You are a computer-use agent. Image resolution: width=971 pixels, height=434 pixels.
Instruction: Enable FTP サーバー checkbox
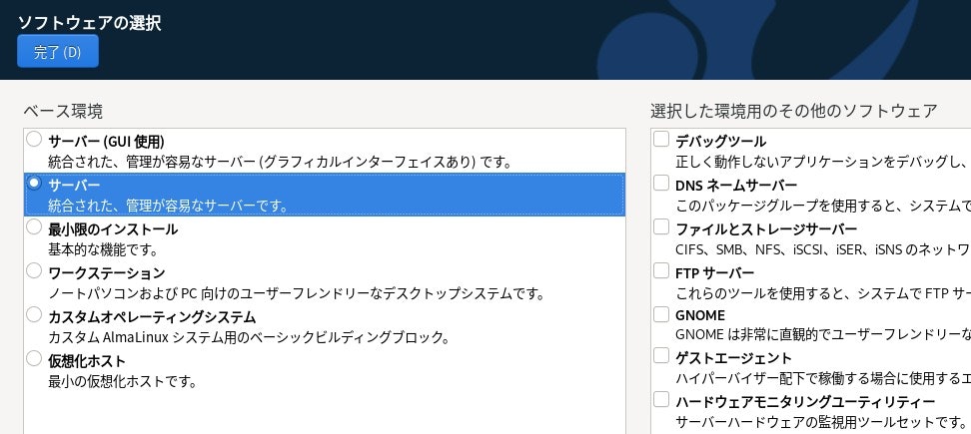tap(661, 271)
